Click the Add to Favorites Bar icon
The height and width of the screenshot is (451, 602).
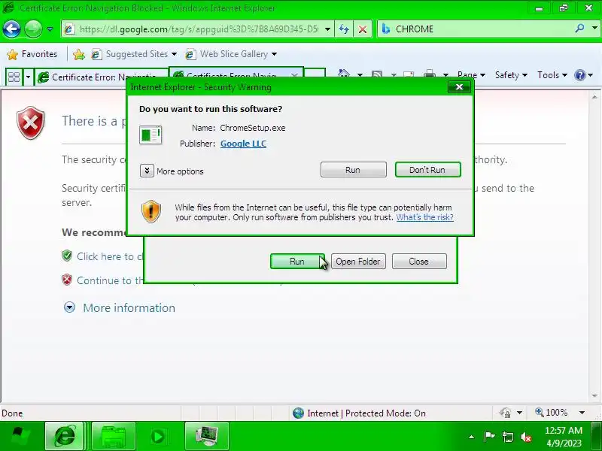tap(79, 54)
